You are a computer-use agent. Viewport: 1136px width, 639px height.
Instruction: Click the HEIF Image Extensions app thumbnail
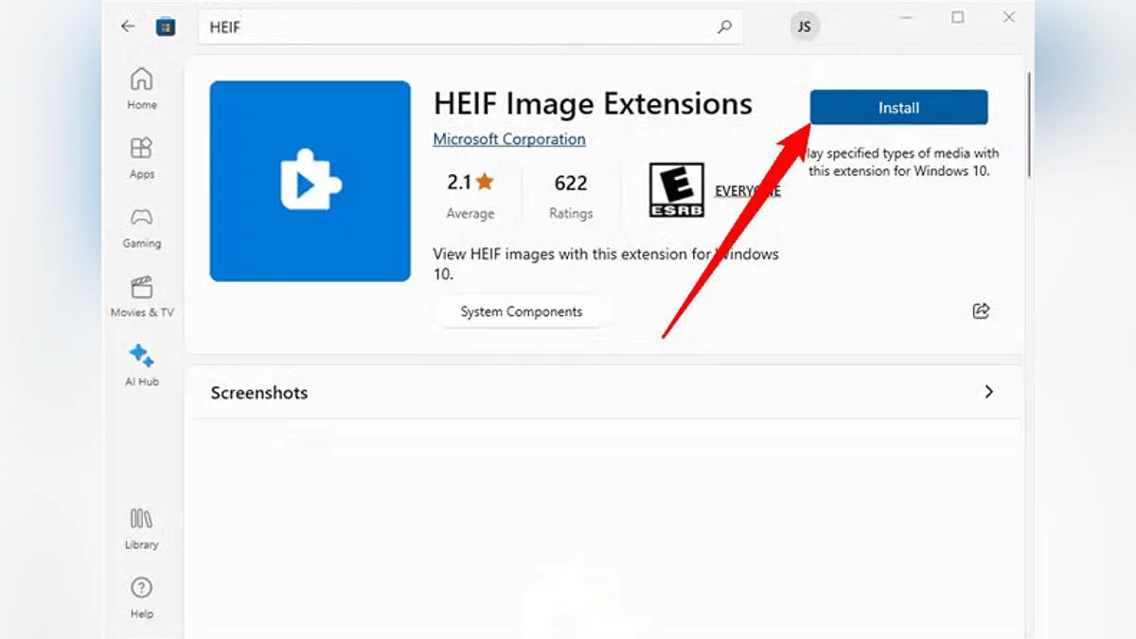311,182
